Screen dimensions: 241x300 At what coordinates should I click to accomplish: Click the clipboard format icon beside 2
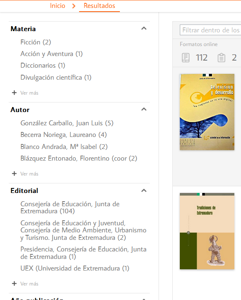pyautogui.click(x=221, y=58)
